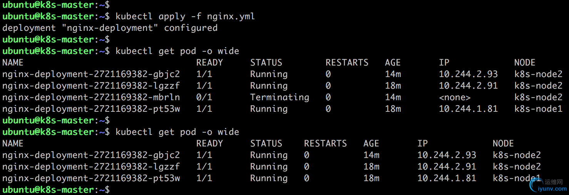Click the 1/1 value of pt53w in the first listing
The image size is (569, 195).
coord(204,109)
